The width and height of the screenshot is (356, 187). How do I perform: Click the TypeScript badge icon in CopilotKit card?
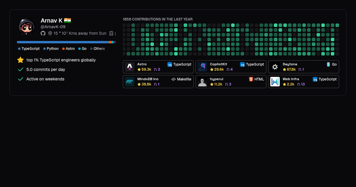coord(242,64)
